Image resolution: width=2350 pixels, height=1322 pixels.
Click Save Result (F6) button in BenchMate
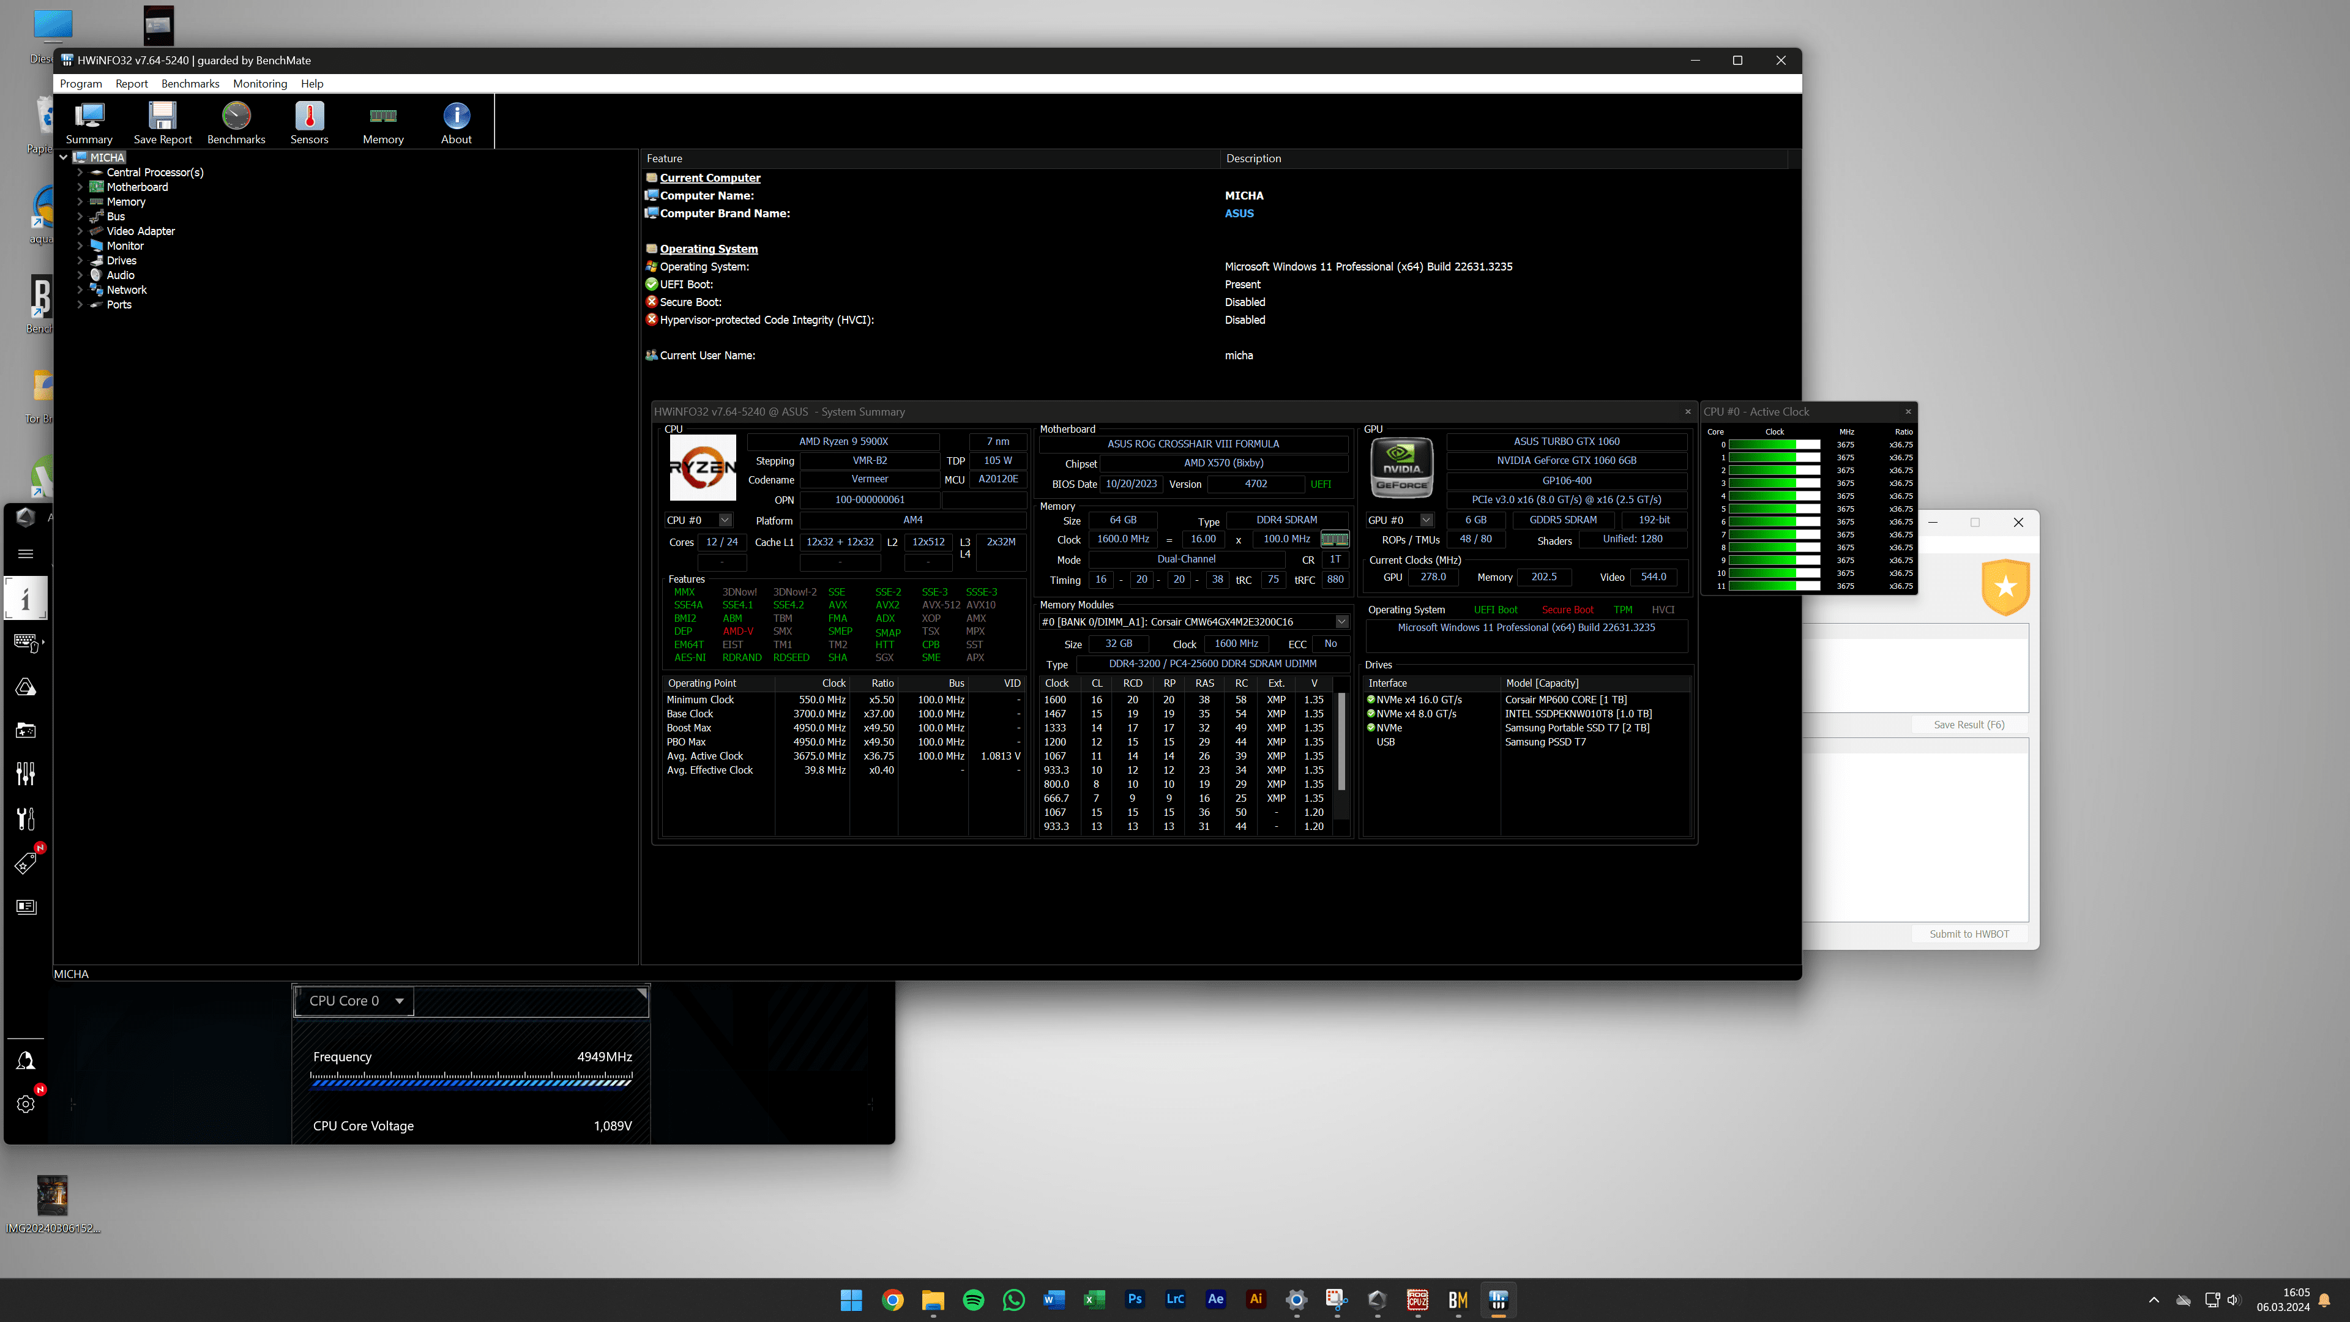click(1969, 725)
